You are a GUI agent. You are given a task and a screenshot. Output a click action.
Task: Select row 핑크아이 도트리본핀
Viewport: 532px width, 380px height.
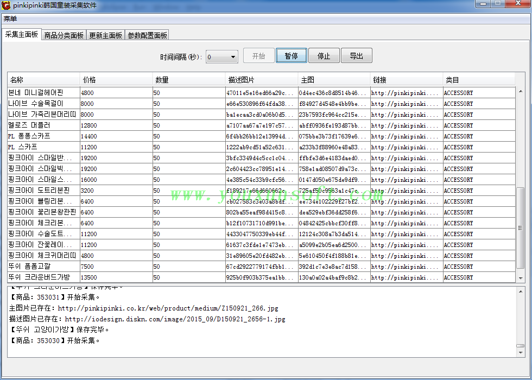click(261, 191)
